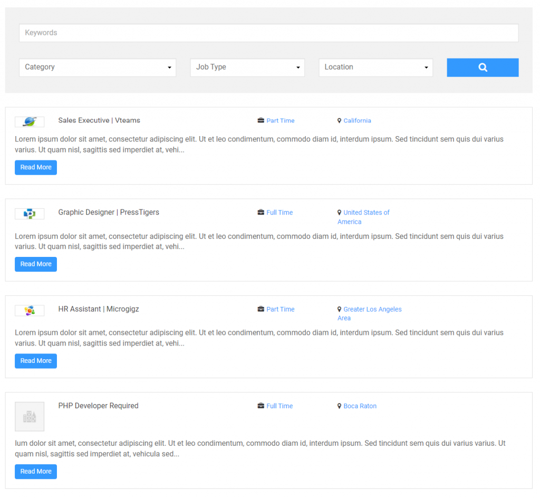
Task: Click briefcase icon in Graphic Designer listing
Action: click(261, 213)
